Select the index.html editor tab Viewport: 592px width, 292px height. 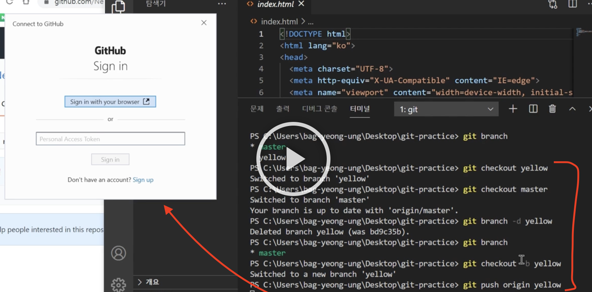click(x=275, y=4)
